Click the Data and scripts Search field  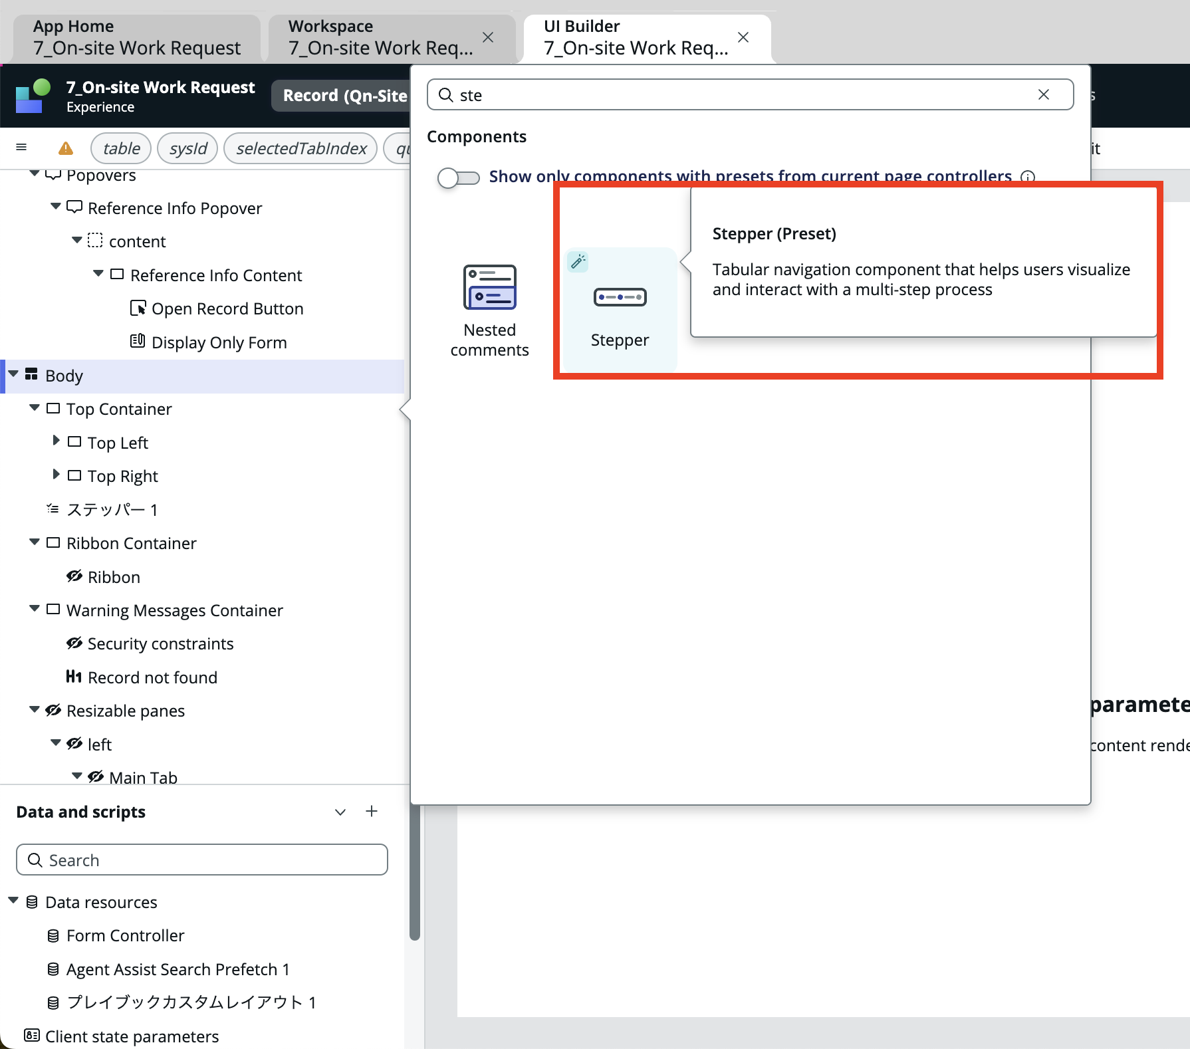(202, 860)
